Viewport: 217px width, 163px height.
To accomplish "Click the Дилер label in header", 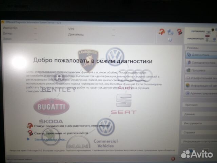I will [x=8, y=33].
